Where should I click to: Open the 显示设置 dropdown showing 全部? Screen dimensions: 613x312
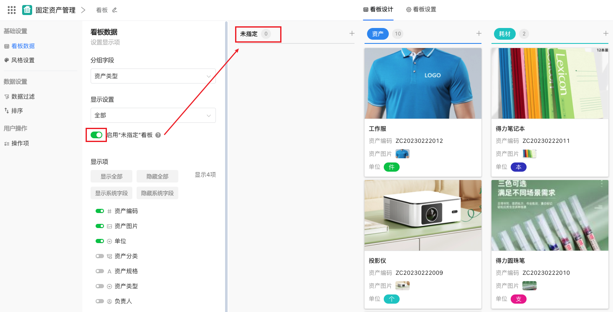coord(153,115)
